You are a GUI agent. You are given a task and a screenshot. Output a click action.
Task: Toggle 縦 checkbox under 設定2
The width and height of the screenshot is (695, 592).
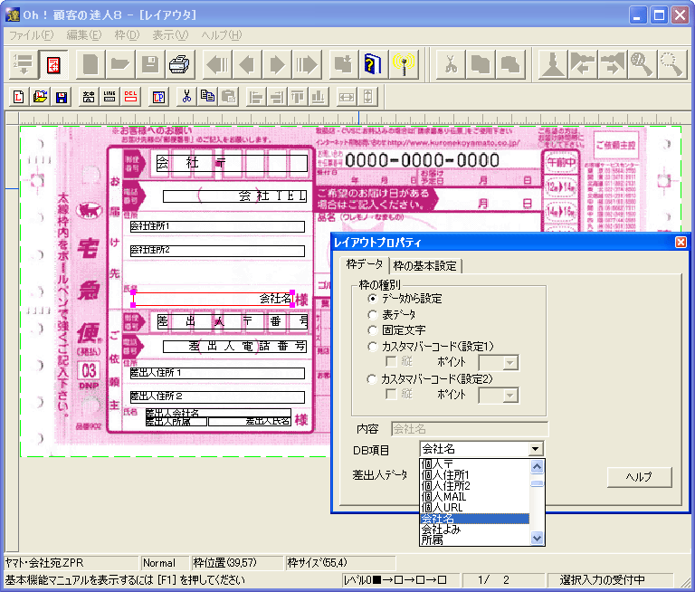(x=391, y=395)
